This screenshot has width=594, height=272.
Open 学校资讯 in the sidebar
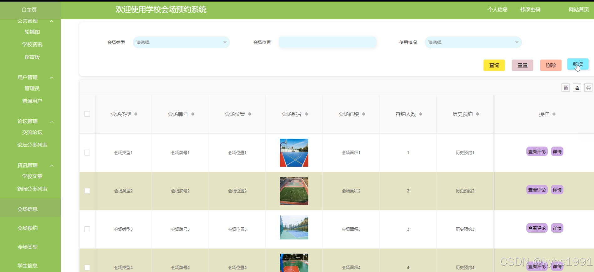[32, 45]
